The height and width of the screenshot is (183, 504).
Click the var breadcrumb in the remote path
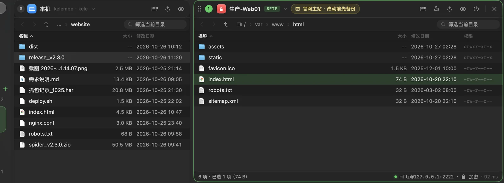[x=259, y=24]
